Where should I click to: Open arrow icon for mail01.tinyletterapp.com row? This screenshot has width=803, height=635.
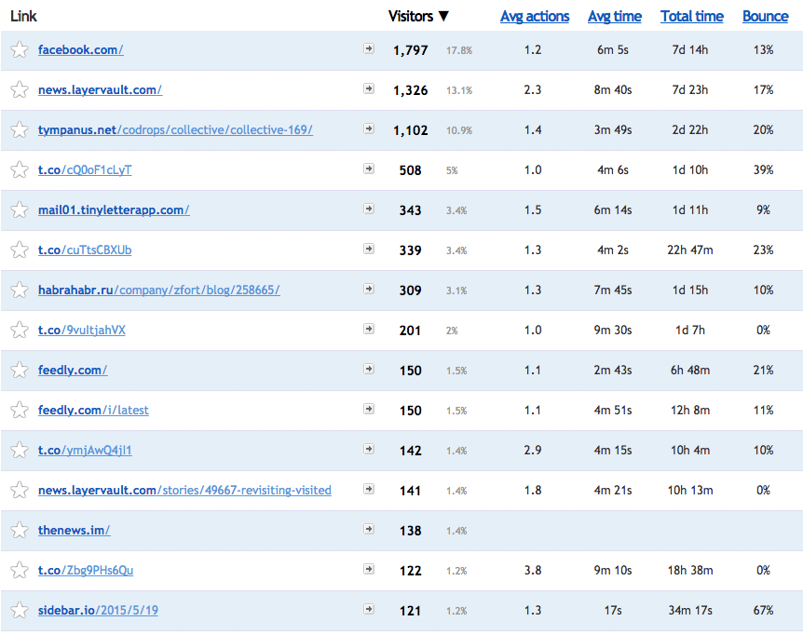(x=369, y=209)
